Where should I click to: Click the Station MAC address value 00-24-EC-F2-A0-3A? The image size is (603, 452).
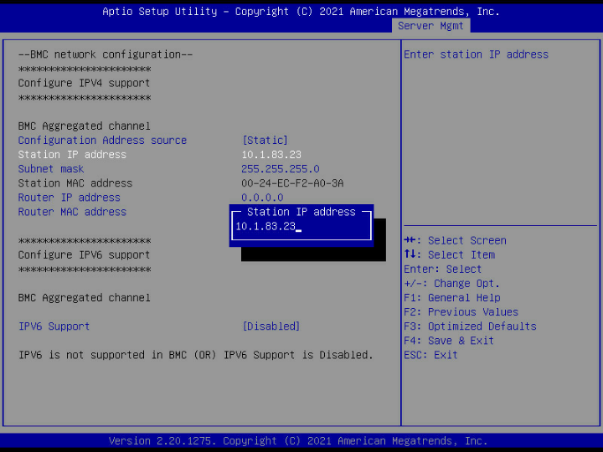[x=292, y=183]
